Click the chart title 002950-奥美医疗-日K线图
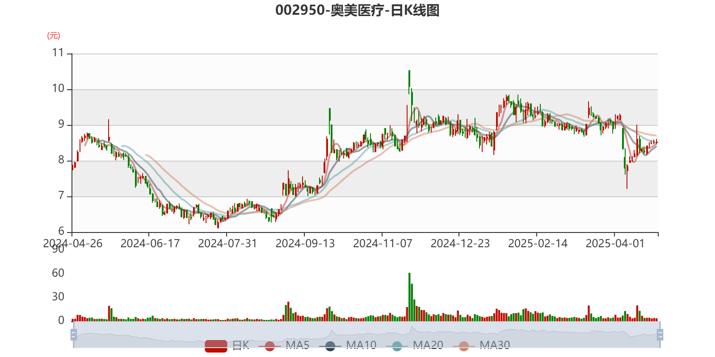715x357 pixels. pyautogui.click(x=357, y=10)
